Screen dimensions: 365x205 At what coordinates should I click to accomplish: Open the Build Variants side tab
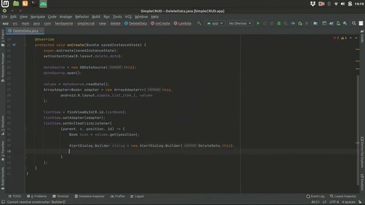(2, 178)
